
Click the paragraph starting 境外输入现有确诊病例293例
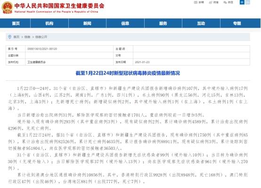point(128,125)
